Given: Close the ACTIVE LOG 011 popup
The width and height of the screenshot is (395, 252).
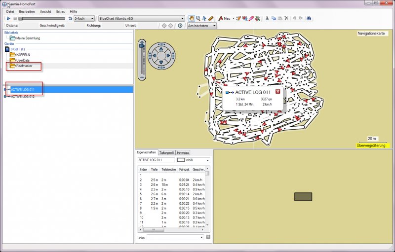Looking at the screenshot, I should pos(277,92).
